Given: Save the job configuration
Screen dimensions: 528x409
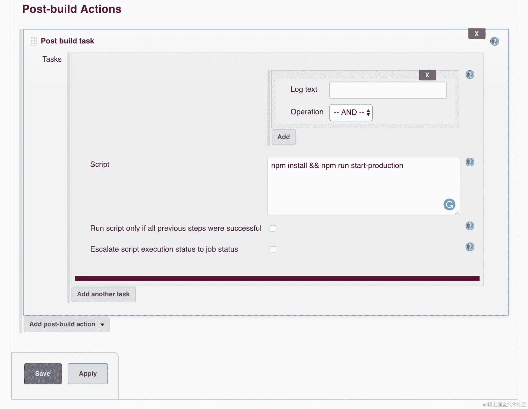Looking at the screenshot, I should tap(43, 374).
